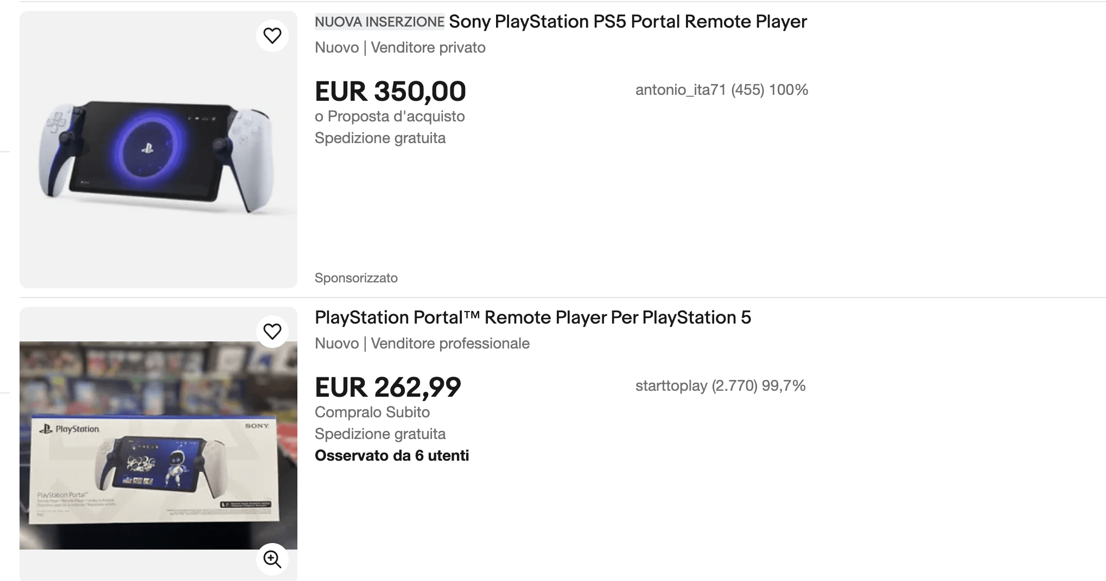Viewport: 1106px width, 581px height.
Task: Click the Sponsorizzato label
Action: coord(356,278)
